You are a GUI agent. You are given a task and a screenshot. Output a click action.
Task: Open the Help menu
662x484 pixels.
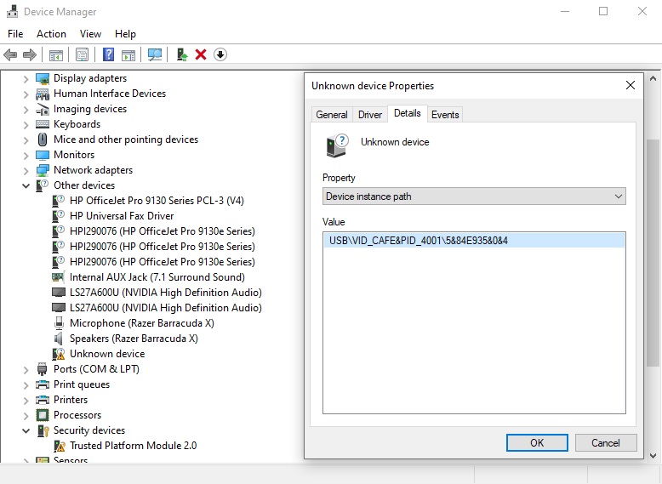(x=125, y=34)
